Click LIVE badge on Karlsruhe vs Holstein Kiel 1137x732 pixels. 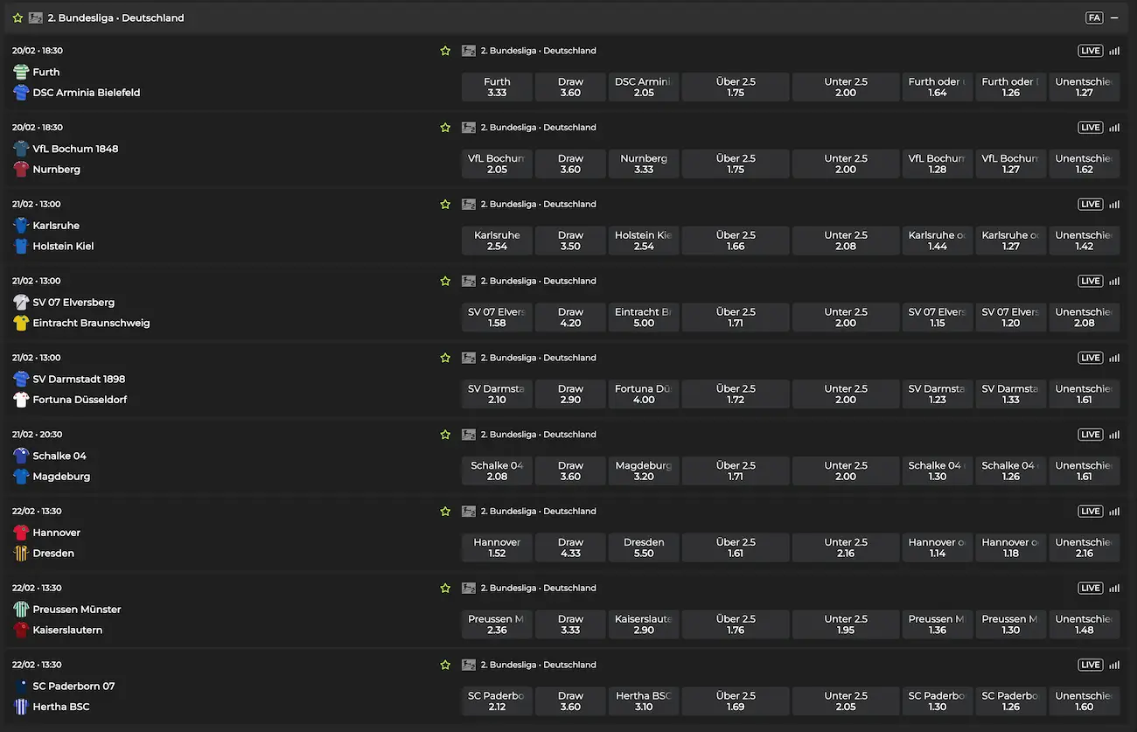click(x=1091, y=205)
